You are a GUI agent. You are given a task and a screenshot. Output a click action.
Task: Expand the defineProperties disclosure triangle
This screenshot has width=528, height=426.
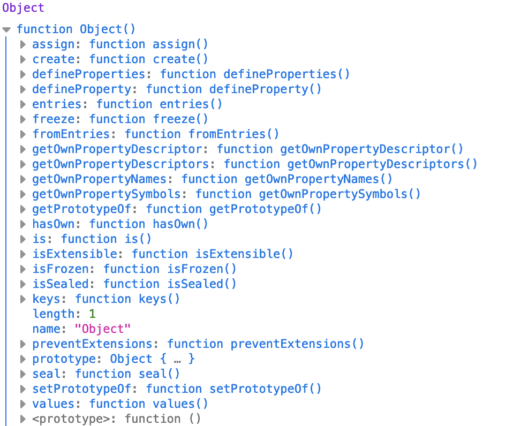(23, 74)
